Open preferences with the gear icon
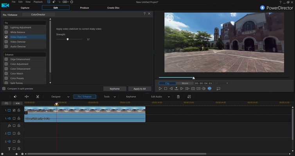The height and width of the screenshot is (156, 295). tap(72, 2)
